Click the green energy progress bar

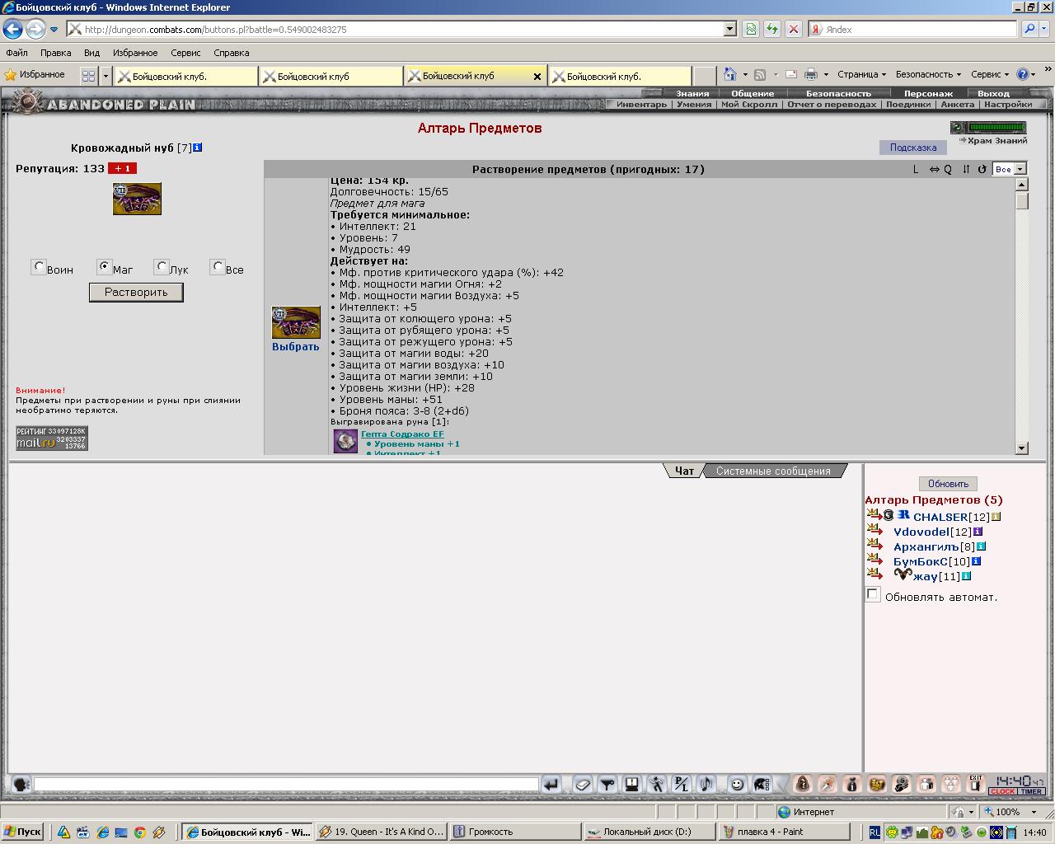996,128
